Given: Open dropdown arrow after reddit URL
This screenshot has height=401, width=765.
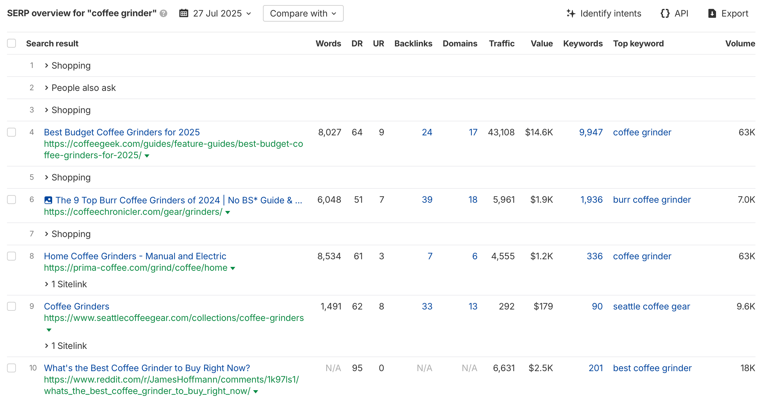Looking at the screenshot, I should (256, 391).
